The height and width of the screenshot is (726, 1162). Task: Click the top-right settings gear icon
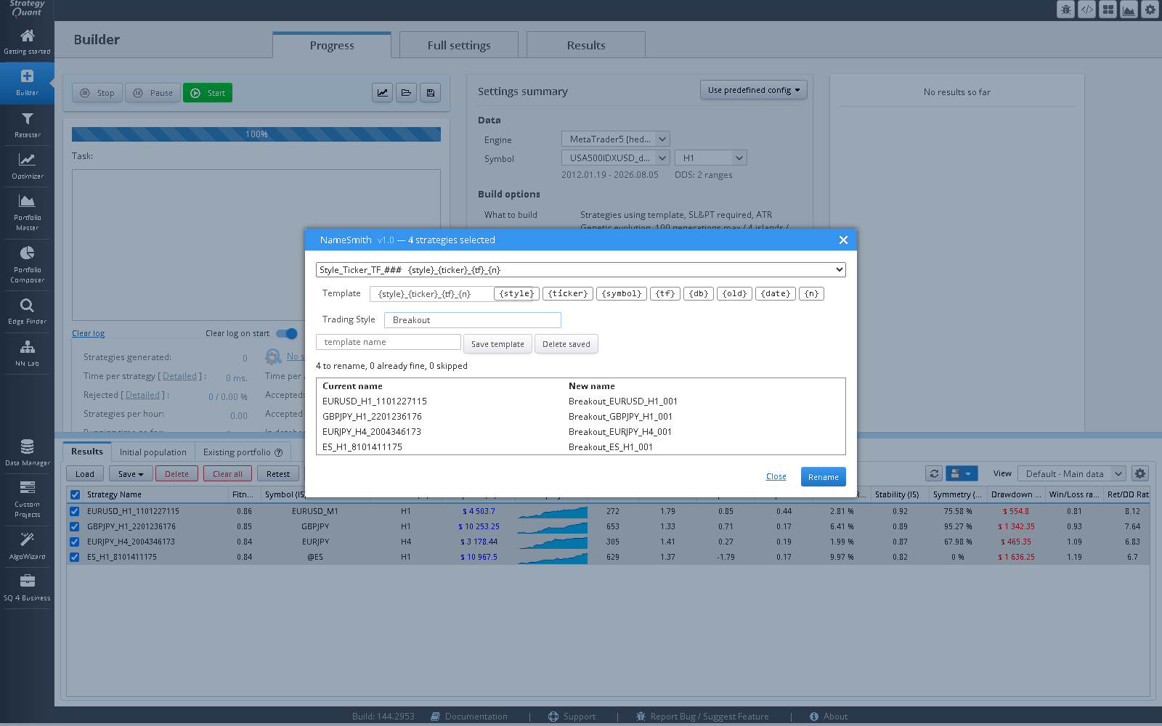click(1150, 9)
